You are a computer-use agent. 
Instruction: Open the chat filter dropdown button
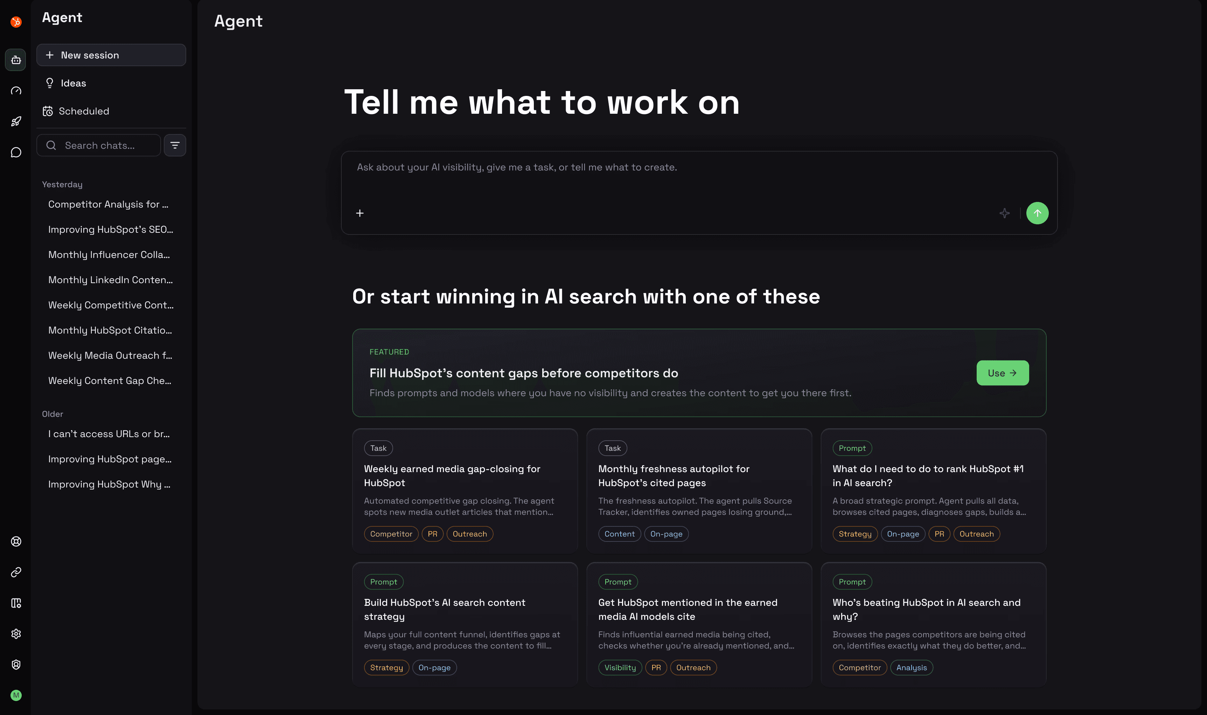pyautogui.click(x=175, y=145)
